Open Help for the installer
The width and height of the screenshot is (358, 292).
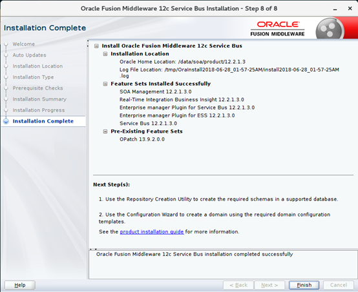[20, 285]
